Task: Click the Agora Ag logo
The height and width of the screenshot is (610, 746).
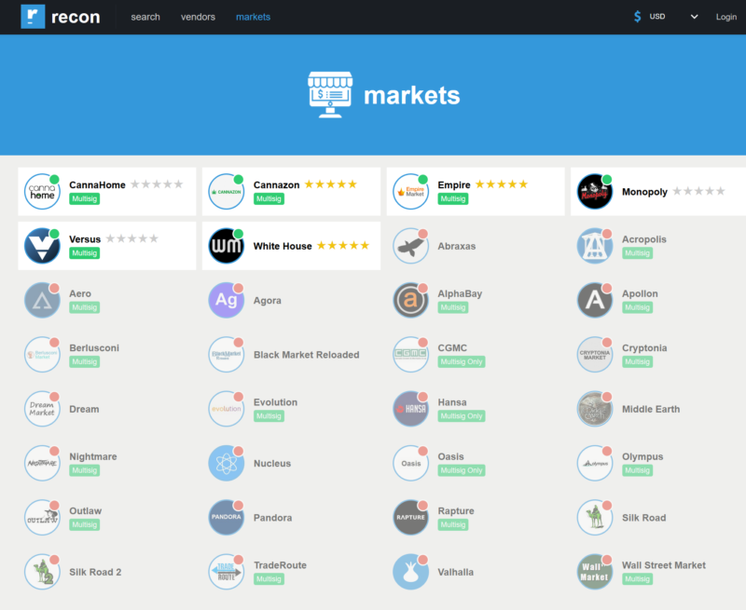Action: click(x=227, y=300)
